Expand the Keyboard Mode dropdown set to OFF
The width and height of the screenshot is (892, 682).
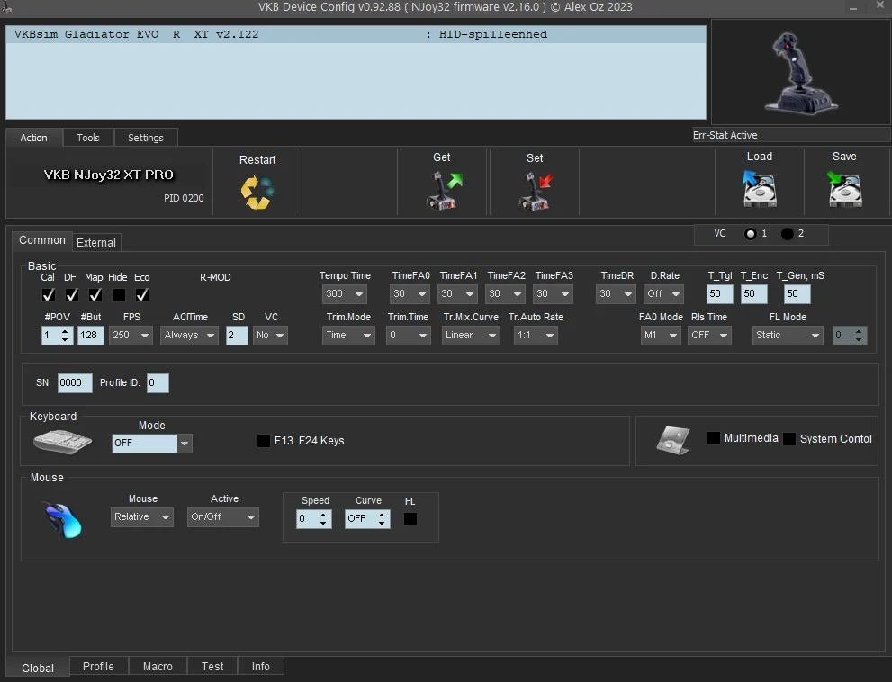[x=185, y=443]
